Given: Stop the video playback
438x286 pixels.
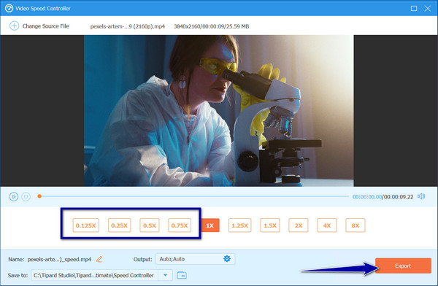Looking at the screenshot, I should click(26, 197).
